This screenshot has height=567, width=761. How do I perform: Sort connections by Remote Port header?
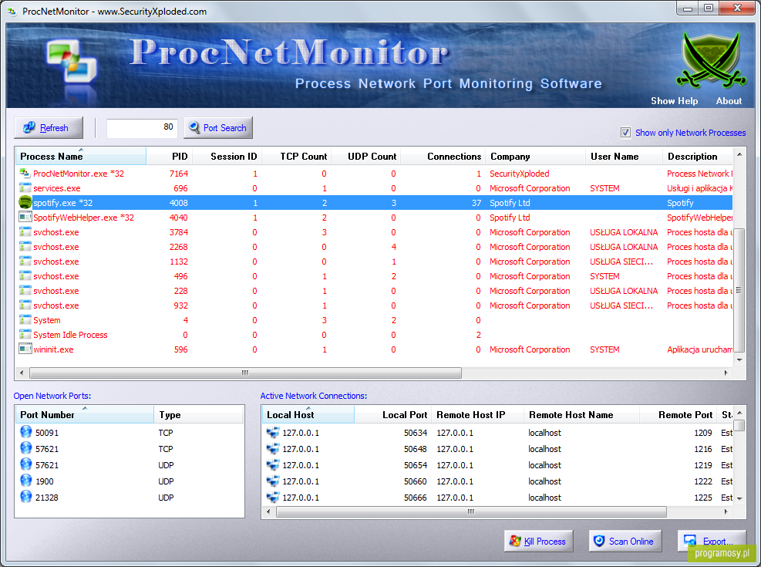[678, 414]
